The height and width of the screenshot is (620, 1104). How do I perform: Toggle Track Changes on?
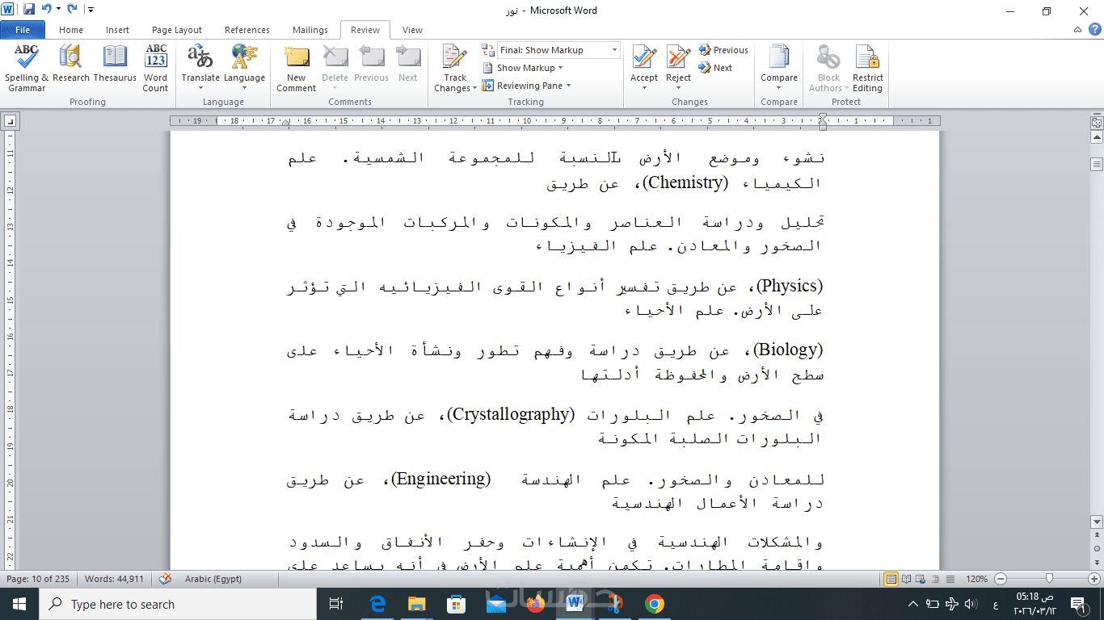tap(456, 68)
